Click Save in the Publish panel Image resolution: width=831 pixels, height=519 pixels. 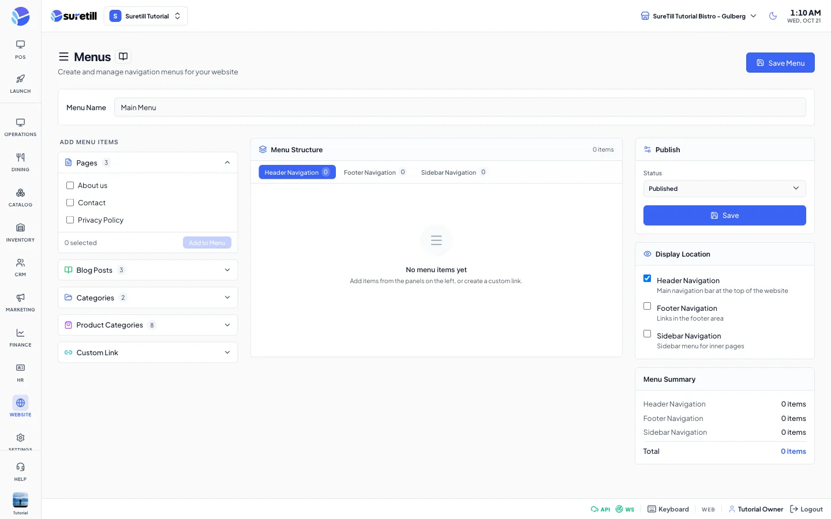(x=724, y=215)
